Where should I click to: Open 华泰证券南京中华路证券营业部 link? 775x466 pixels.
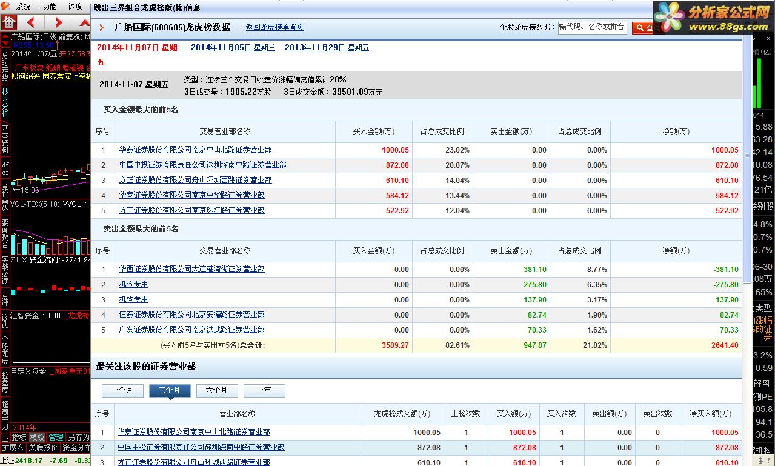(x=191, y=195)
